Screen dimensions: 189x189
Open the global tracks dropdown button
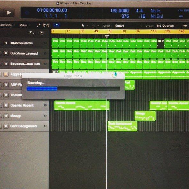pyautogui.click(x=42, y=33)
